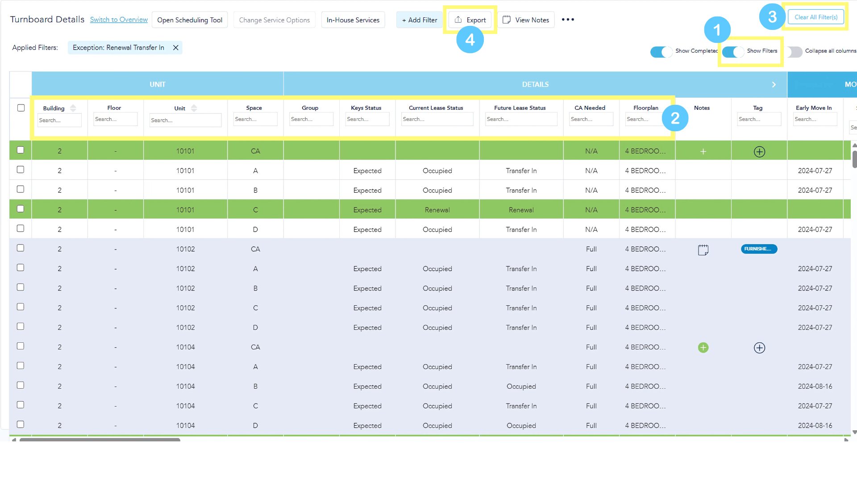Click Clear All Filter(s) button
Viewport: 857px width, 482px height.
point(815,17)
